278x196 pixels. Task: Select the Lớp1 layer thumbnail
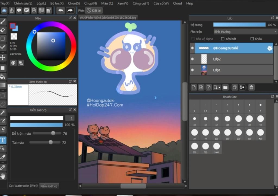[204, 70]
